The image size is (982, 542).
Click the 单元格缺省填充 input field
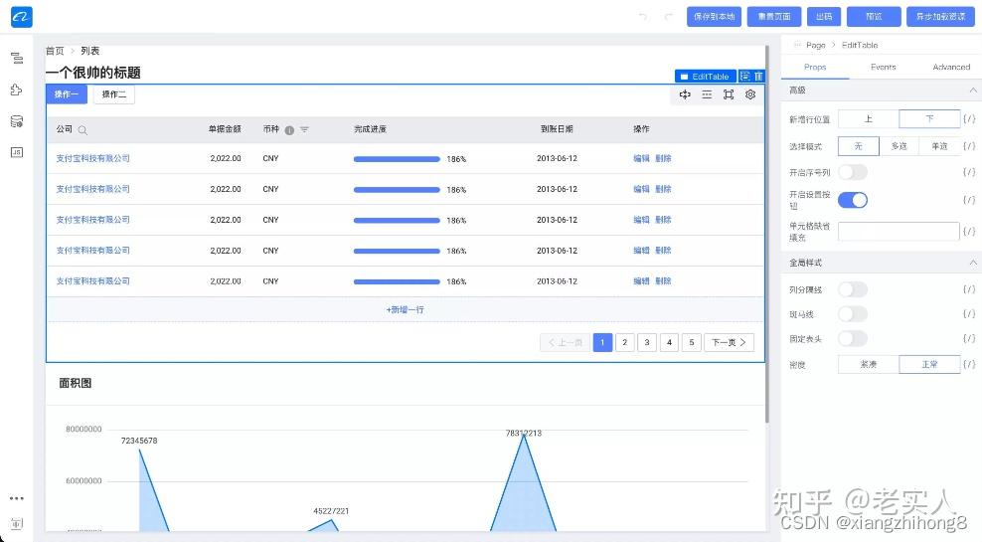[899, 231]
